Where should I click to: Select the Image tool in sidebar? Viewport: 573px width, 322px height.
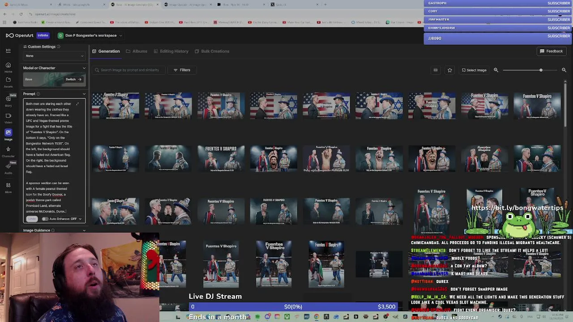[8, 135]
